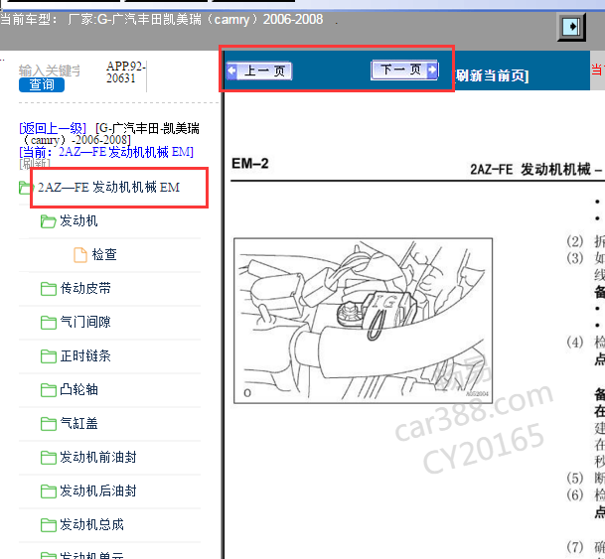Expand the 气缸盖 folder

78,423
